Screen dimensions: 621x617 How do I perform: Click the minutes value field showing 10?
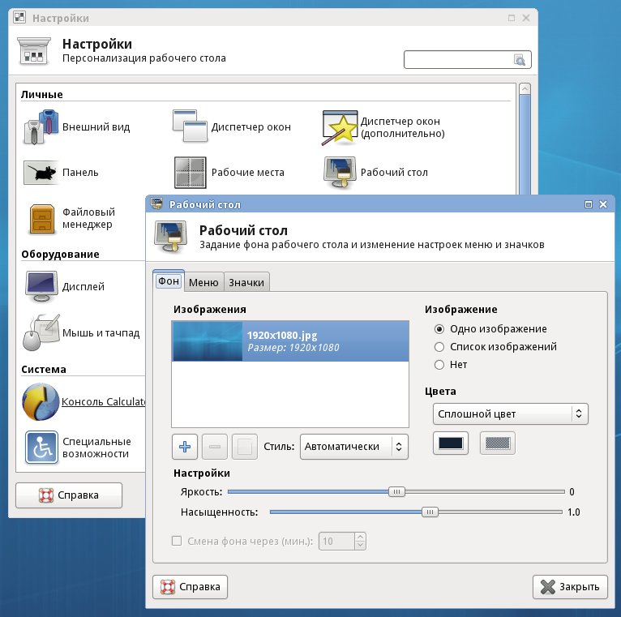(x=336, y=541)
